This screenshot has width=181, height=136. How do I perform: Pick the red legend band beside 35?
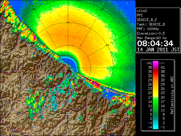tap(156, 72)
